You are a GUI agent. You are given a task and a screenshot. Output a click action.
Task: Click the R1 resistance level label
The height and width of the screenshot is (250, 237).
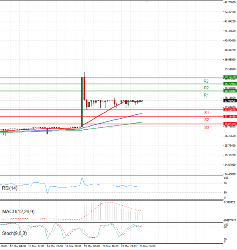206,95
